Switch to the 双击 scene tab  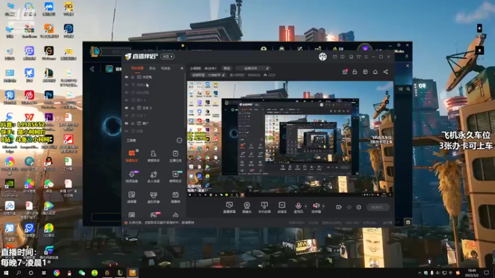coord(152,68)
